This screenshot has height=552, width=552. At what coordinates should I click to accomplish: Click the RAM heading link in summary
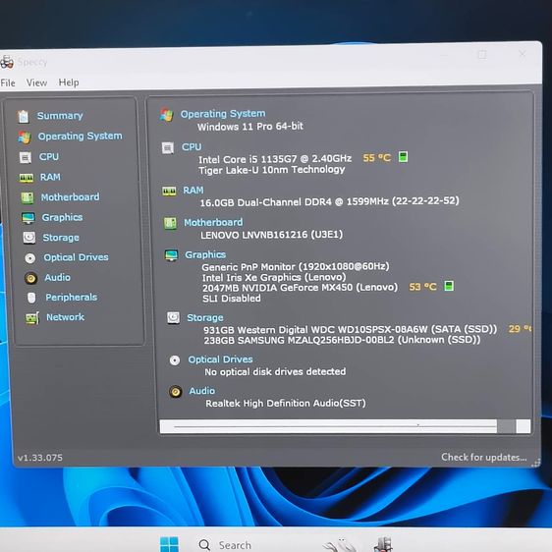click(x=193, y=191)
